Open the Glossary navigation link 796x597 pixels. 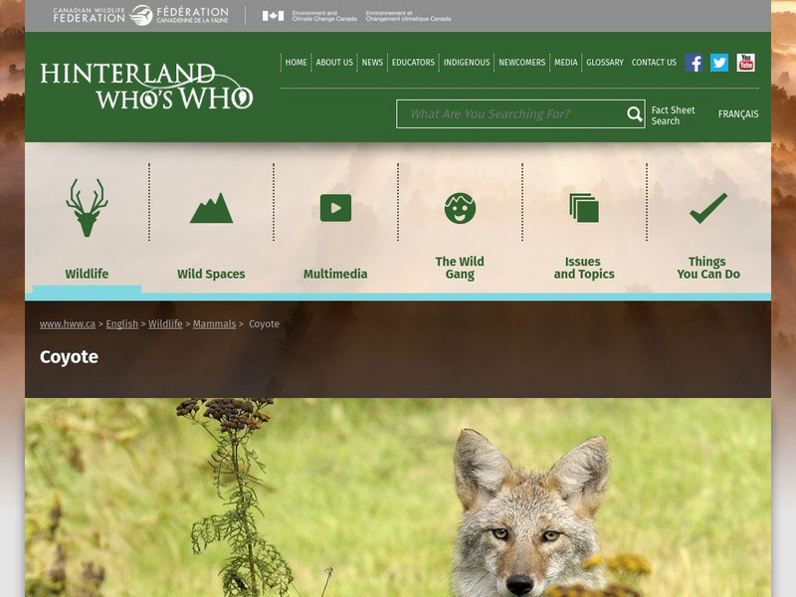[x=605, y=63]
